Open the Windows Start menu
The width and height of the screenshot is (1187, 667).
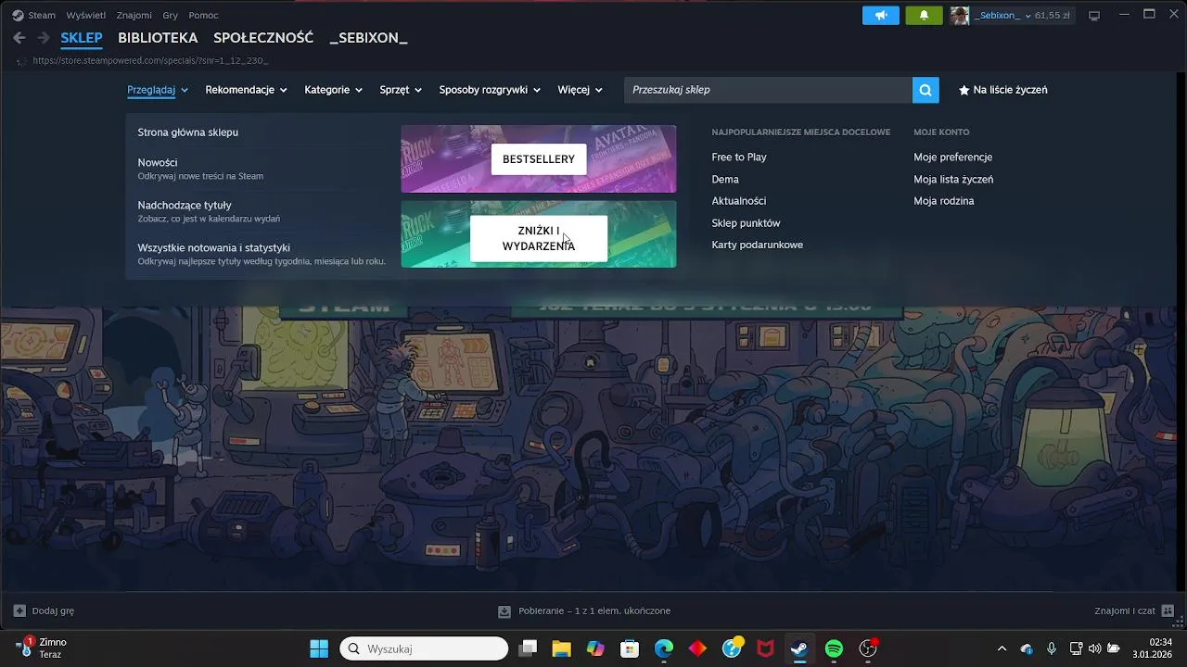[x=319, y=648]
